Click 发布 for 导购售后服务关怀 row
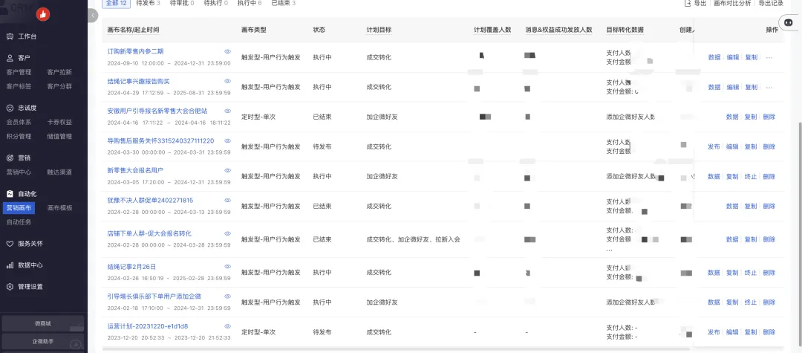802x353 pixels. [x=714, y=146]
